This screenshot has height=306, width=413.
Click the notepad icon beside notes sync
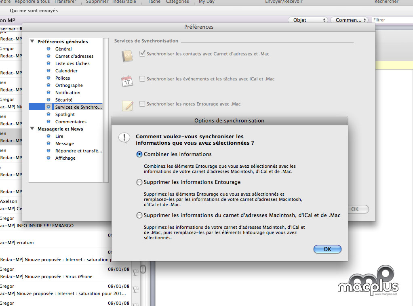127,106
